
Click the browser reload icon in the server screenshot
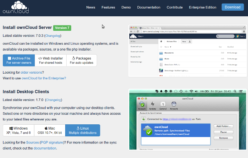137,32
